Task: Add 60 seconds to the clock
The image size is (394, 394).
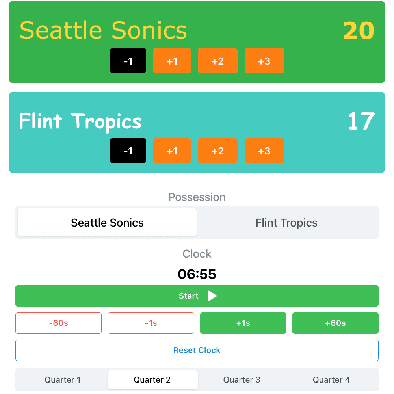Action: click(335, 323)
